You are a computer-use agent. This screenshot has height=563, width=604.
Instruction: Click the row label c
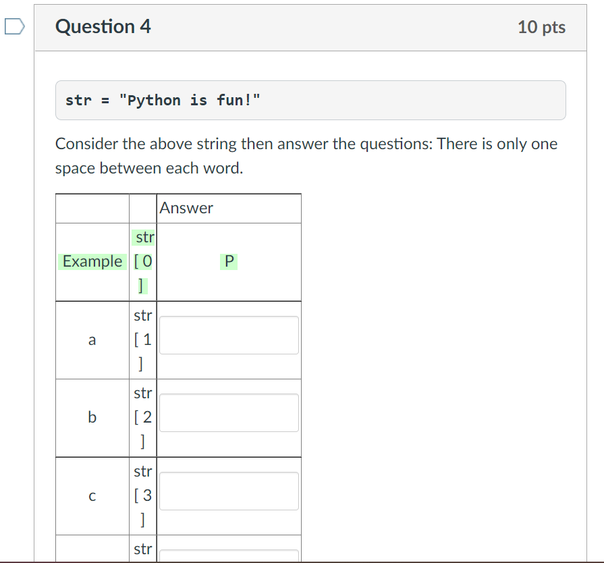92,495
